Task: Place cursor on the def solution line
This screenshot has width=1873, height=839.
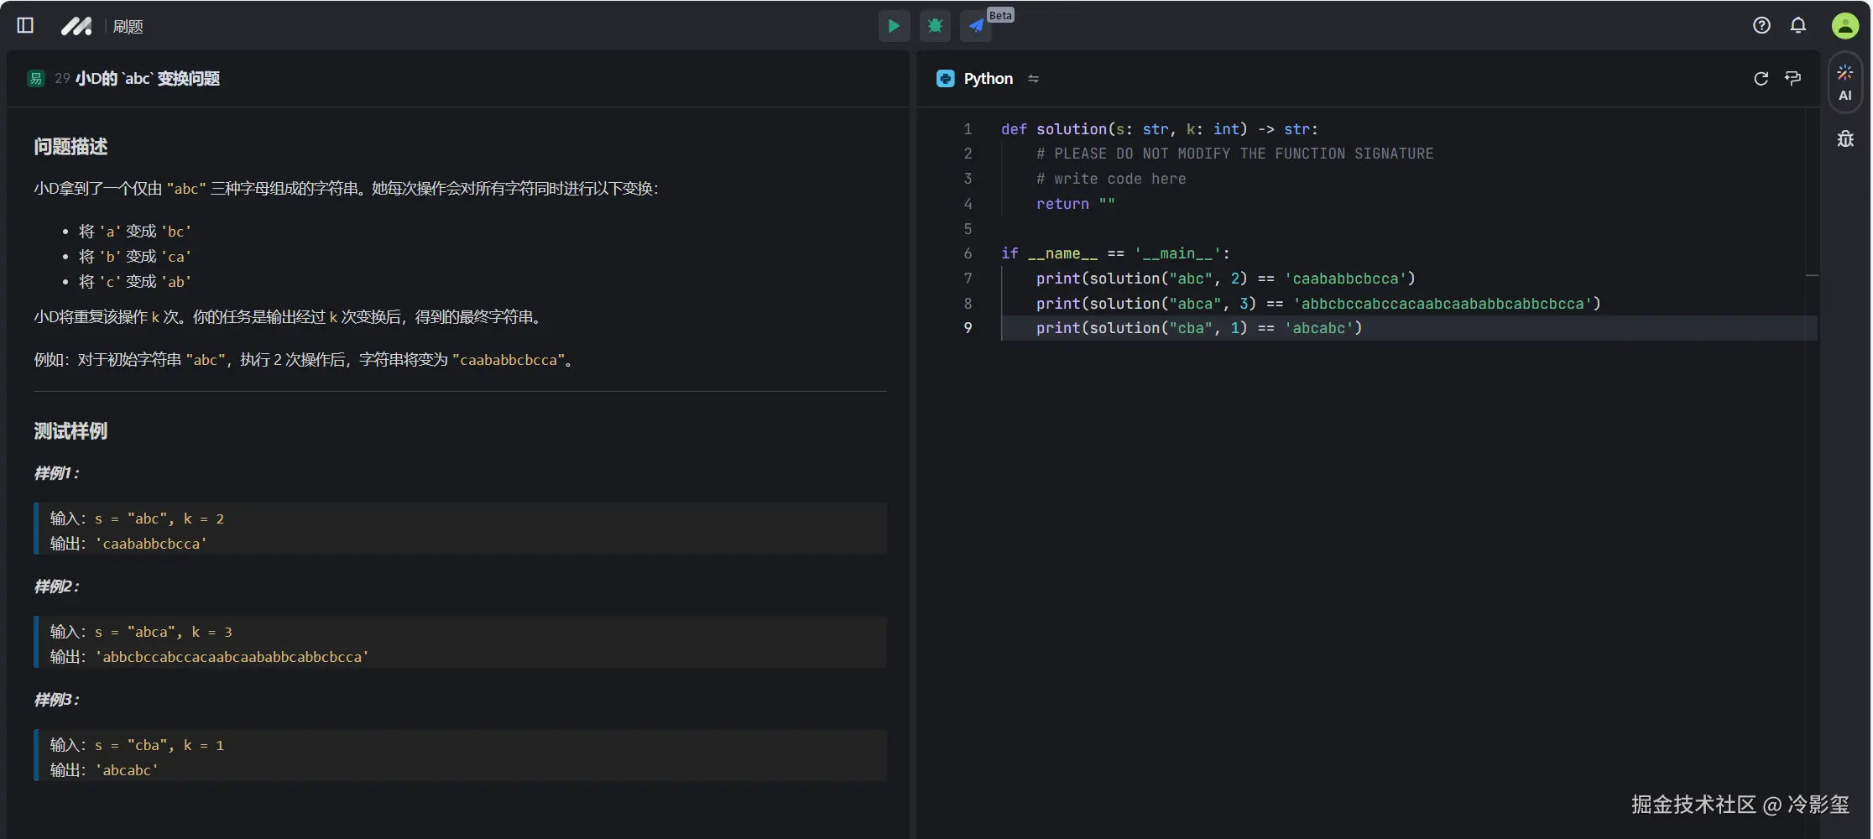Action: 1159,129
